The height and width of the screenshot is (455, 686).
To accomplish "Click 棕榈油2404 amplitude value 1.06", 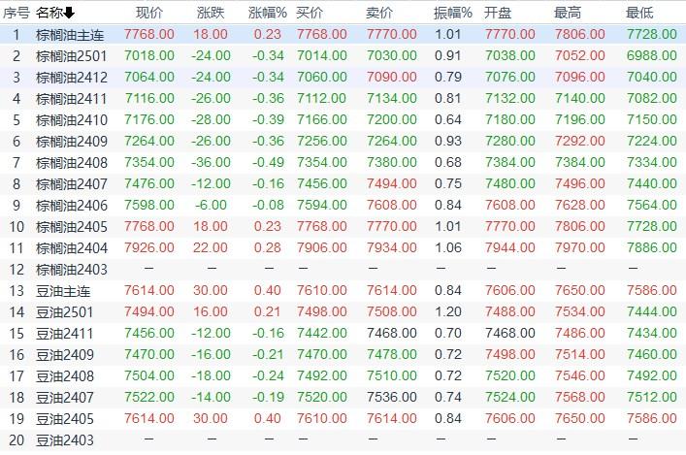I will 448,247.
